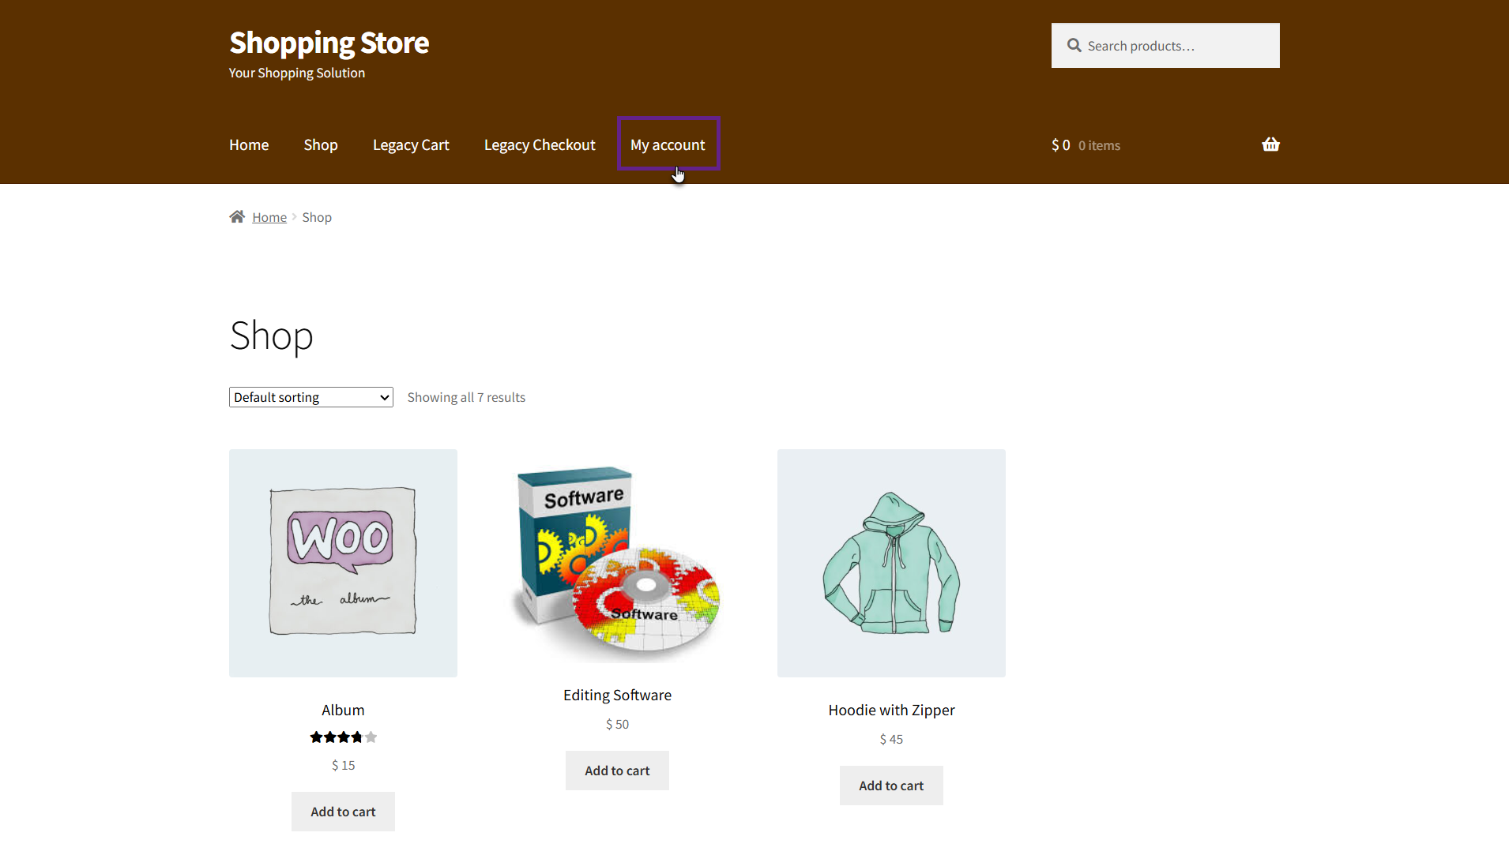Open Legacy Checkout from navigation
Screen dimensions: 1509x855
[x=540, y=145]
